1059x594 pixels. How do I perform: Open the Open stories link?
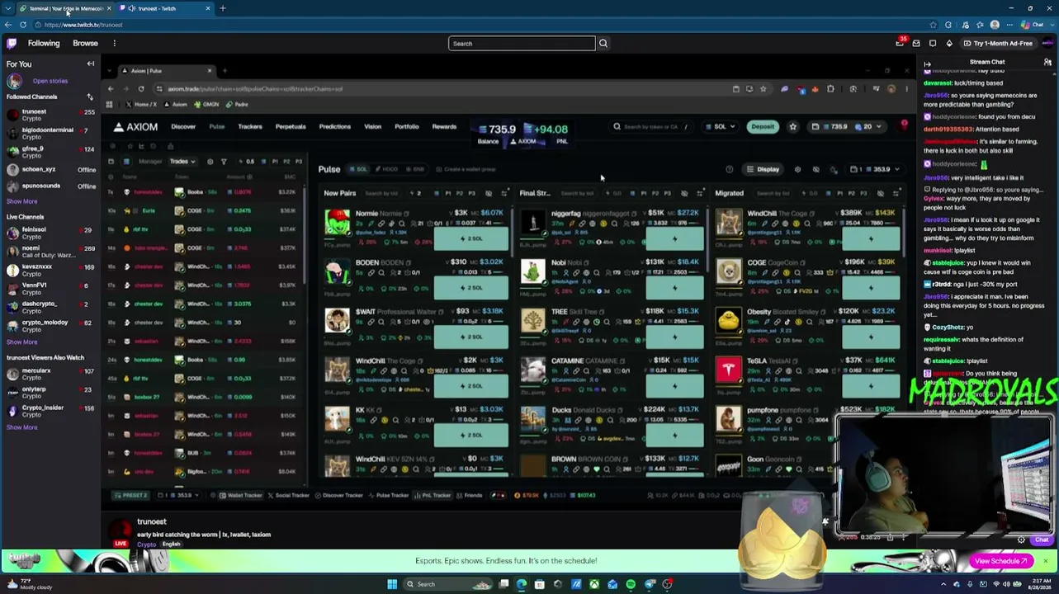click(x=50, y=81)
